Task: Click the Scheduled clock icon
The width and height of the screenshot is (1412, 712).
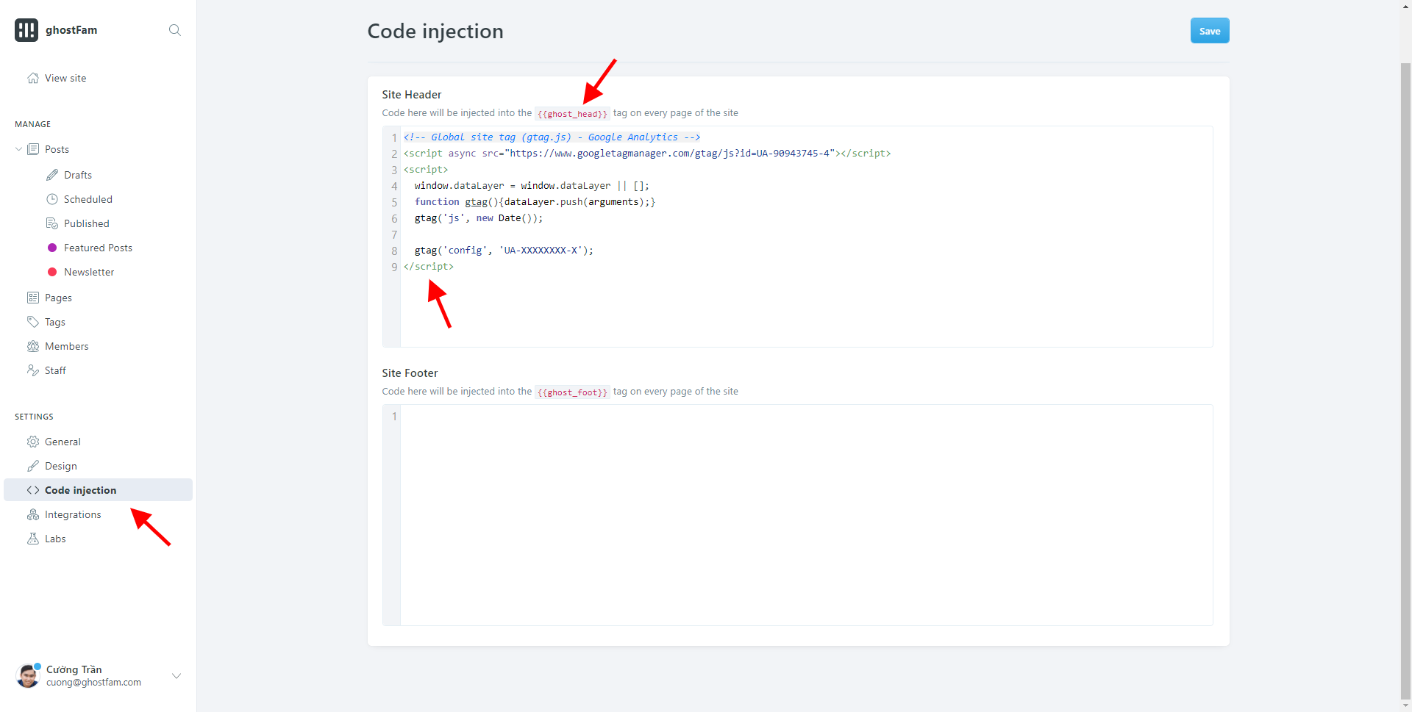Action: [x=52, y=199]
